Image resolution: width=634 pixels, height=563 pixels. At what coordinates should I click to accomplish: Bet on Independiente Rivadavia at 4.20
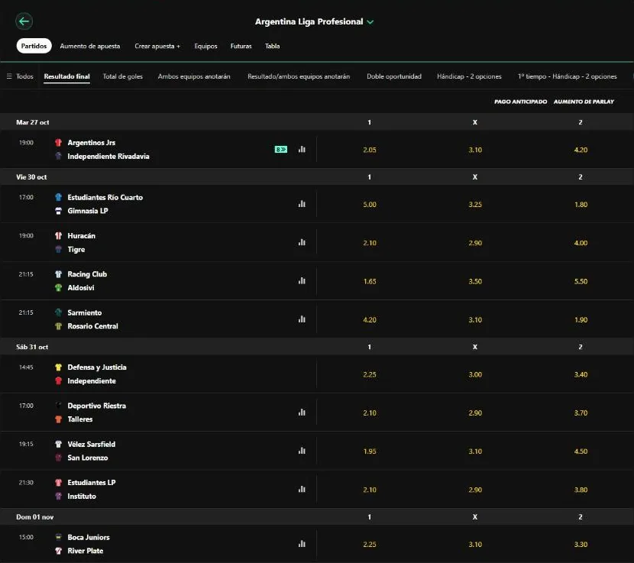581,150
